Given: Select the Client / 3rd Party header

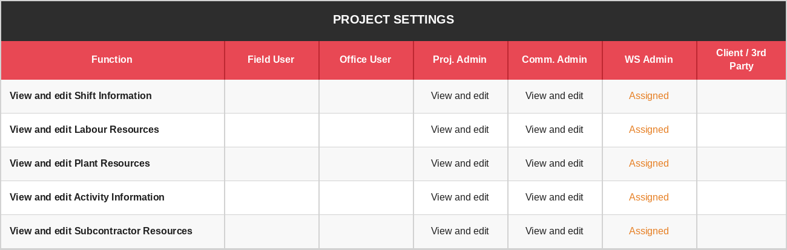Looking at the screenshot, I should point(741,60).
